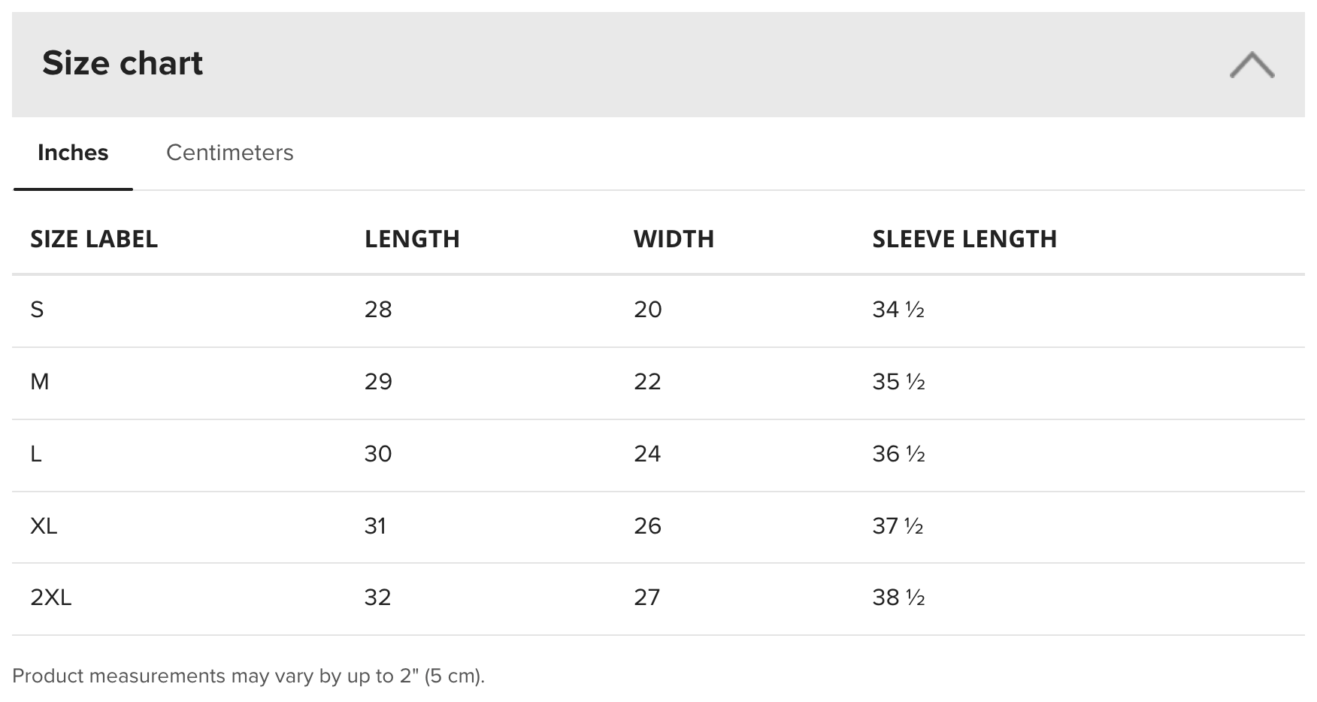Select the XL size row label
The width and height of the screenshot is (1317, 702).
(x=44, y=525)
